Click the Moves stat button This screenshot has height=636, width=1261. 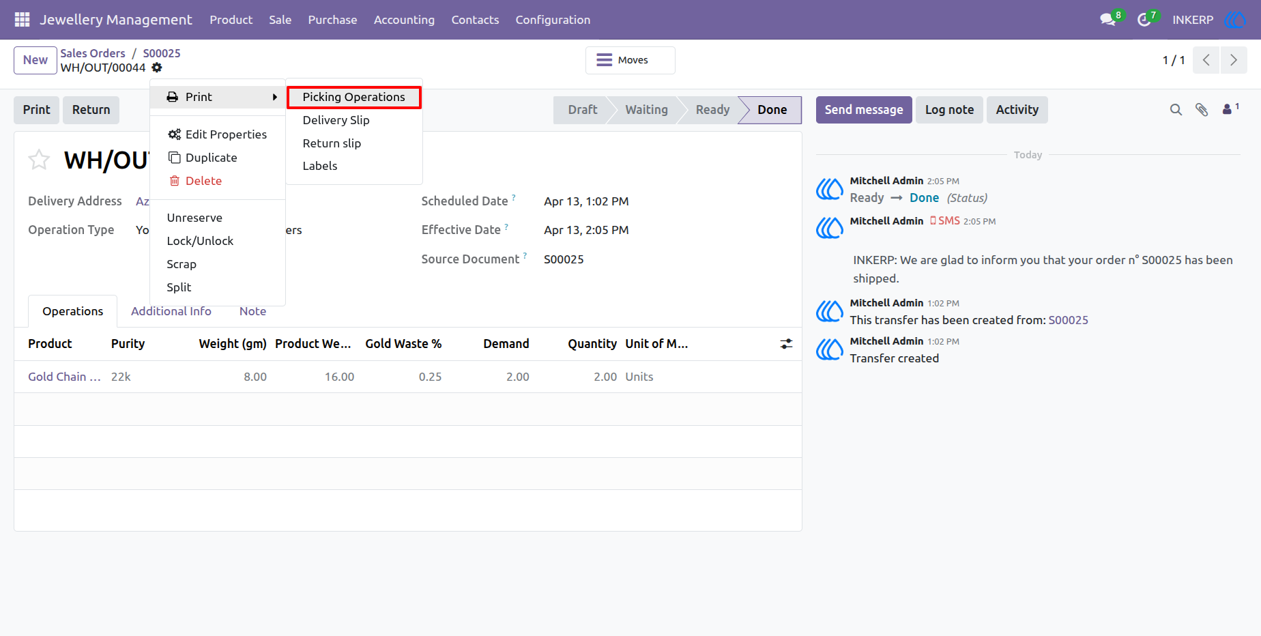click(630, 60)
